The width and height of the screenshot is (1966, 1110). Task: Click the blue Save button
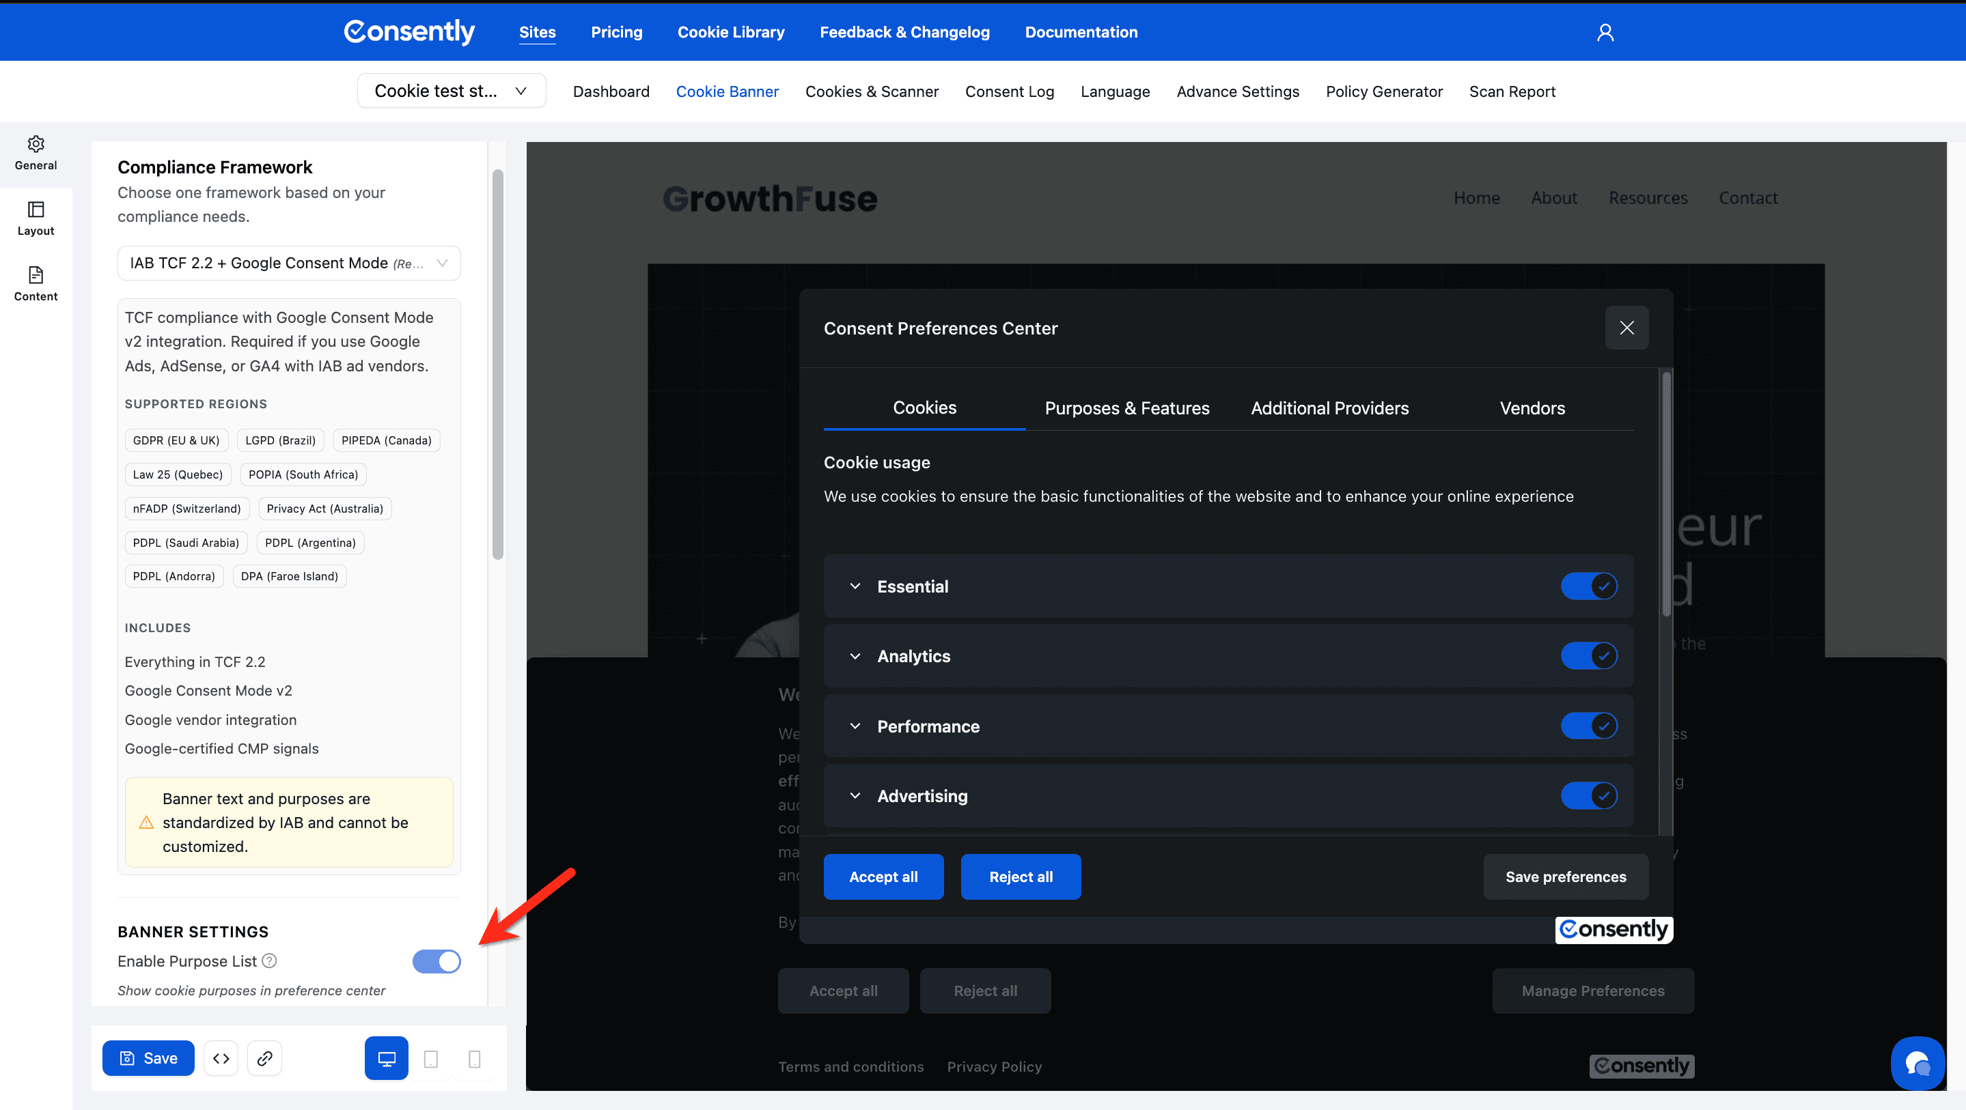pyautogui.click(x=148, y=1058)
